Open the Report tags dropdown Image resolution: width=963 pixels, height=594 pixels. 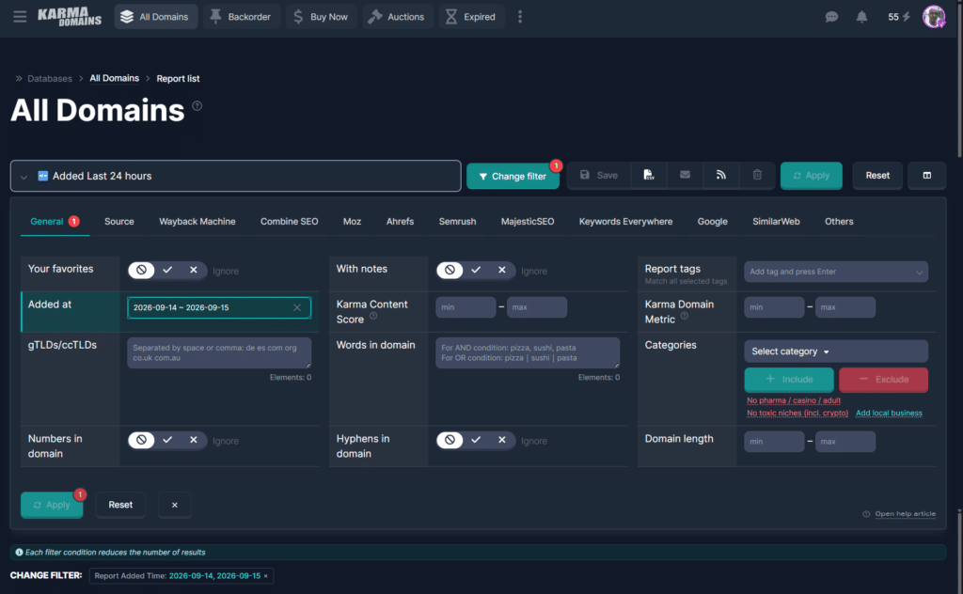(x=836, y=272)
